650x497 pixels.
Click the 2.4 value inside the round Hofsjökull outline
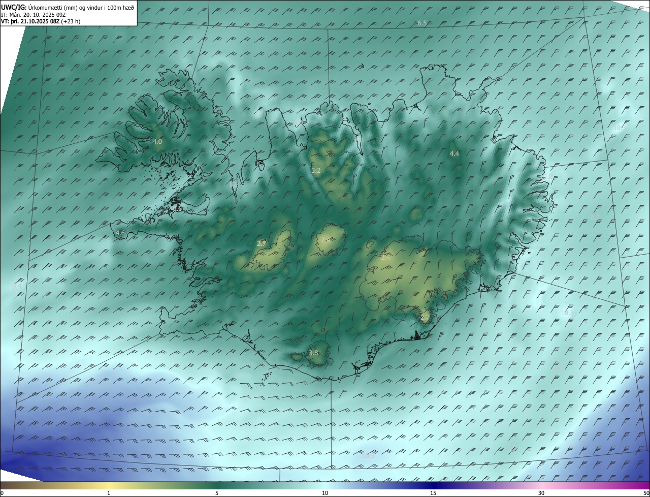point(327,239)
